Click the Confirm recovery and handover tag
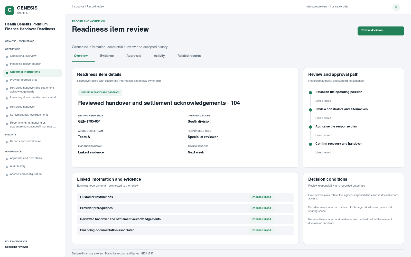The height and width of the screenshot is (257, 411). click(100, 92)
